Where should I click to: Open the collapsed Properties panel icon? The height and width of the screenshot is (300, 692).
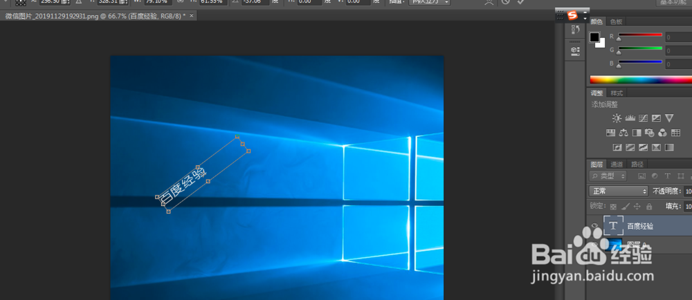tap(575, 50)
